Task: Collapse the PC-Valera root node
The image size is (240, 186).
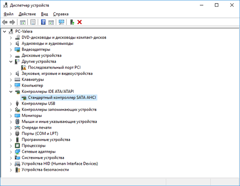Action: coord(5,31)
